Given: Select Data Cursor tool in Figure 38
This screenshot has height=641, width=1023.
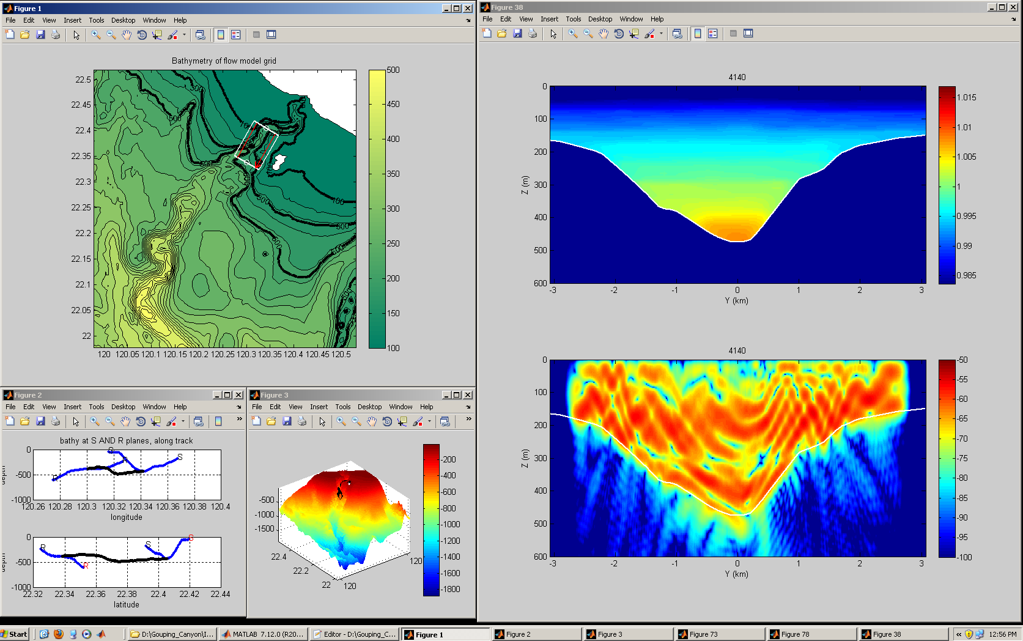Looking at the screenshot, I should [x=634, y=34].
